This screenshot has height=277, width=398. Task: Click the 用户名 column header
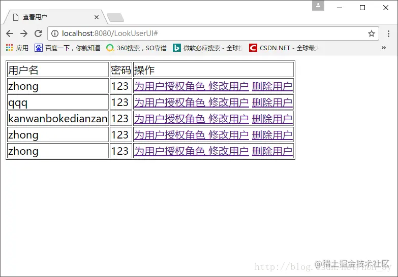[x=58, y=70]
